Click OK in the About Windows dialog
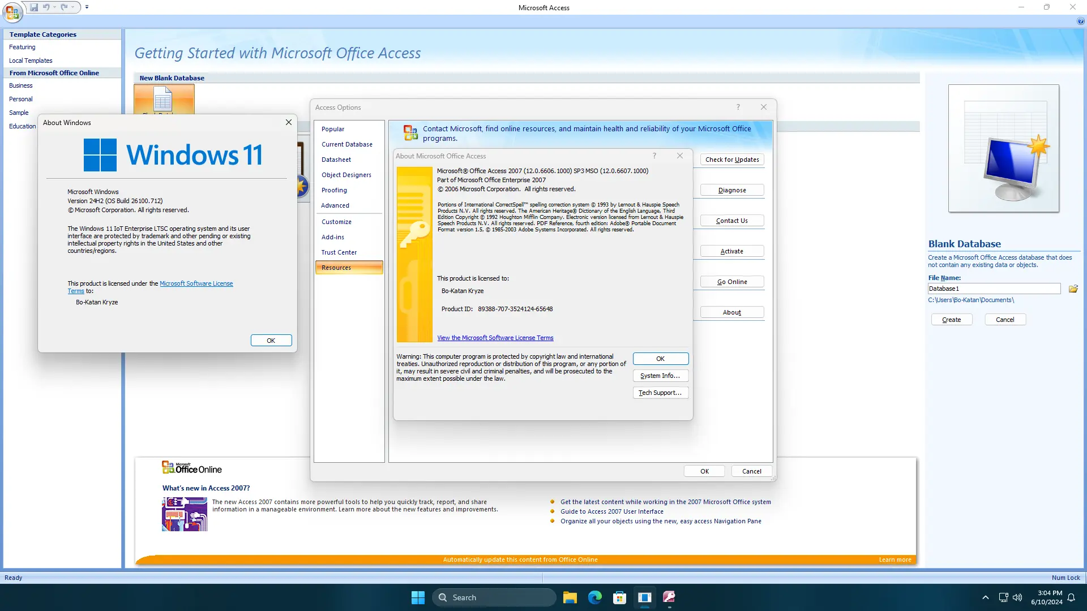This screenshot has height=611, width=1087. [271, 341]
